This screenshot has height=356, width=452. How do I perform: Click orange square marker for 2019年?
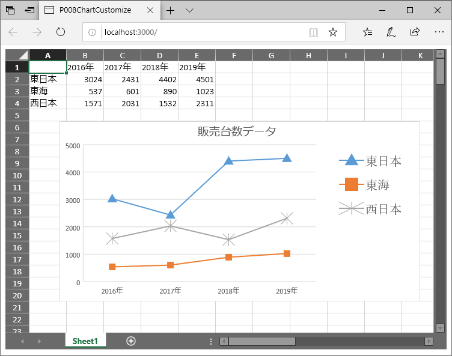[287, 253]
